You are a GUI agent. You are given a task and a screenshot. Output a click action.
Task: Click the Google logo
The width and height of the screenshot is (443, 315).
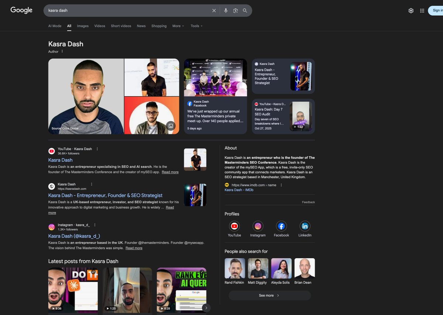[x=21, y=10]
